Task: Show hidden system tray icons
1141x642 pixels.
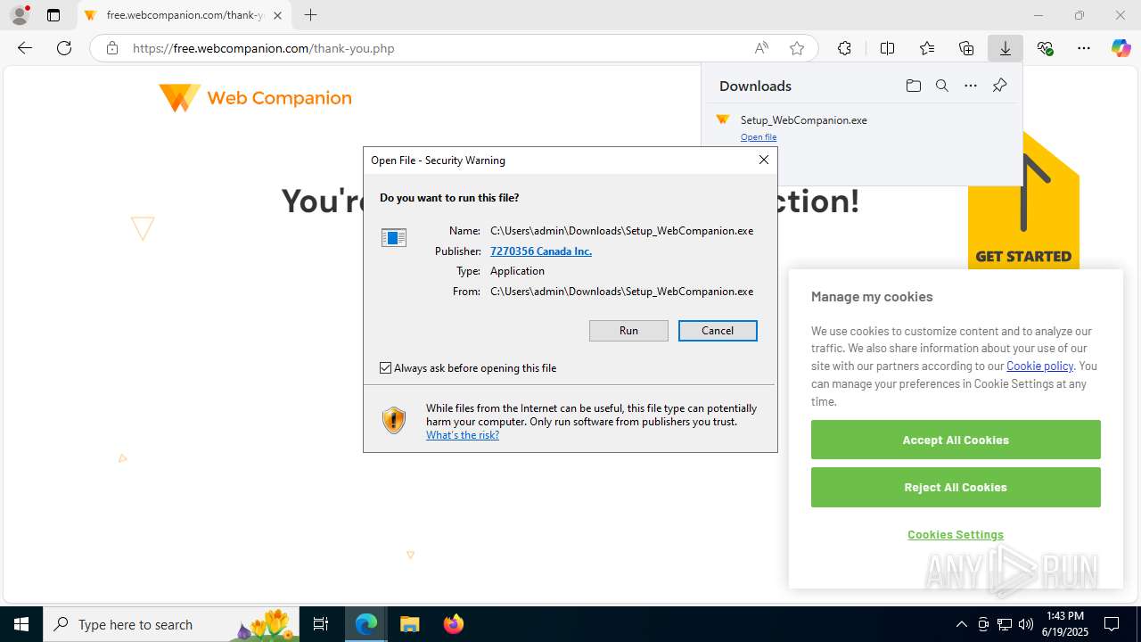Action: (x=961, y=624)
